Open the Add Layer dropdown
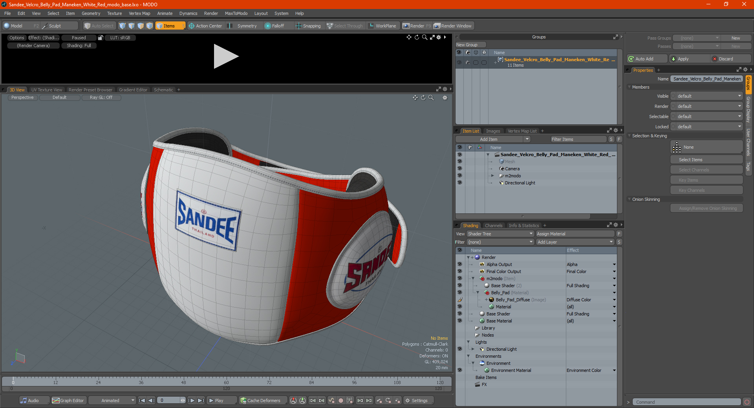The height and width of the screenshot is (408, 754). pyautogui.click(x=575, y=242)
